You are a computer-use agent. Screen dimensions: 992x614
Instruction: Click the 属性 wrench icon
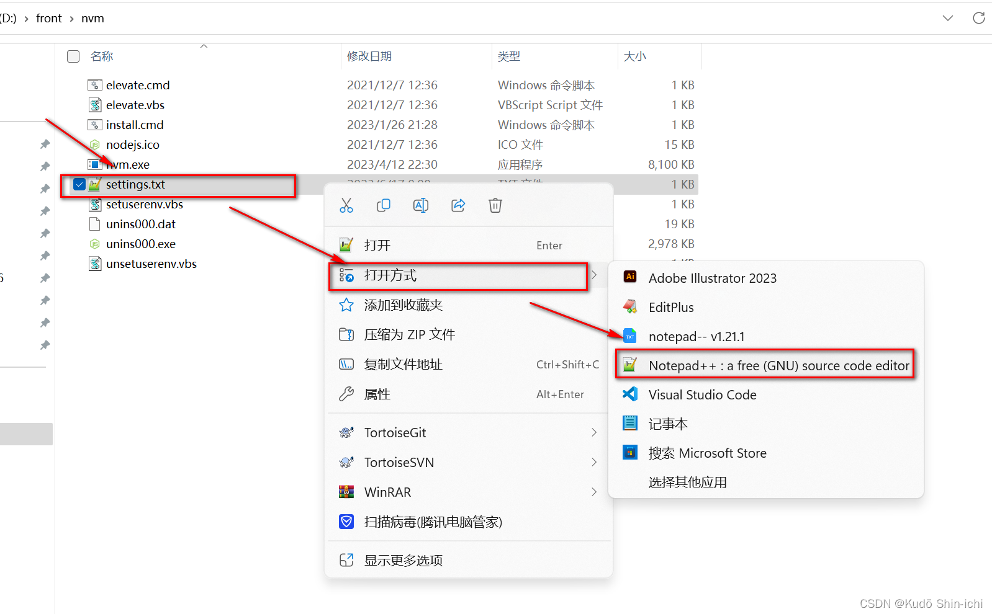(x=346, y=394)
